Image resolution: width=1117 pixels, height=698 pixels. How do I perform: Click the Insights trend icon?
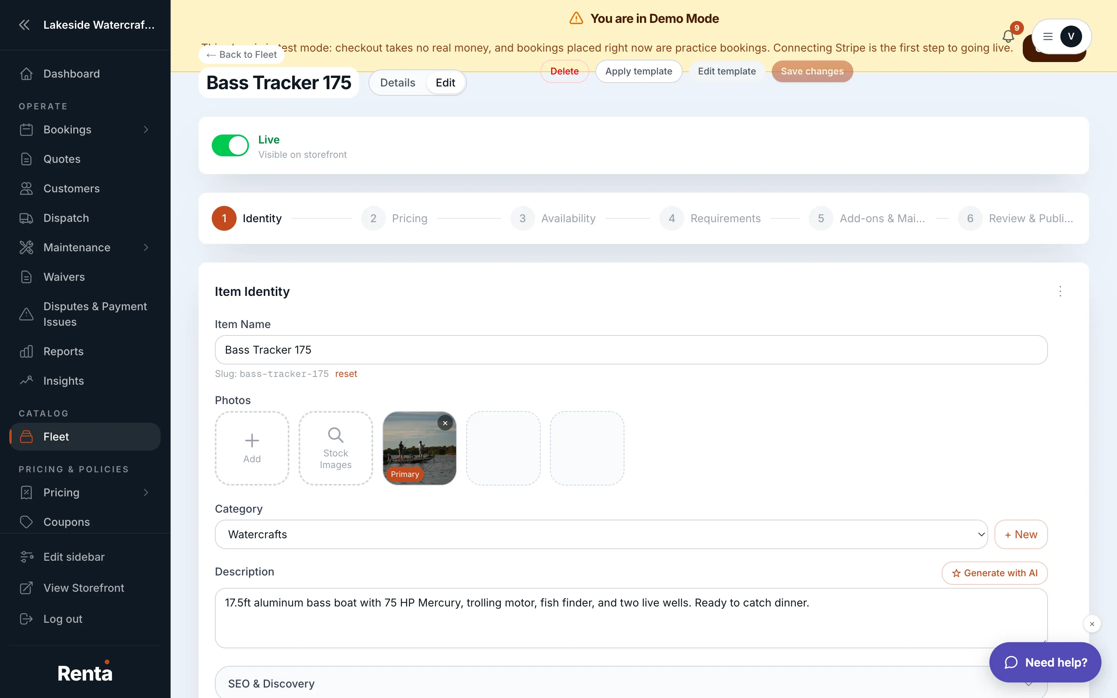tap(26, 381)
